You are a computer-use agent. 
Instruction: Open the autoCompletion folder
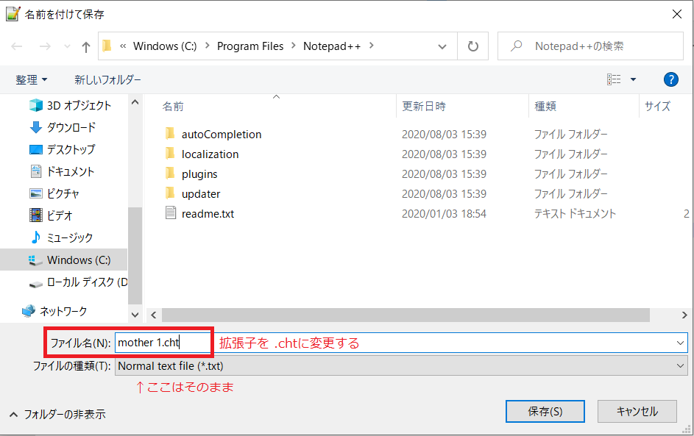click(222, 134)
